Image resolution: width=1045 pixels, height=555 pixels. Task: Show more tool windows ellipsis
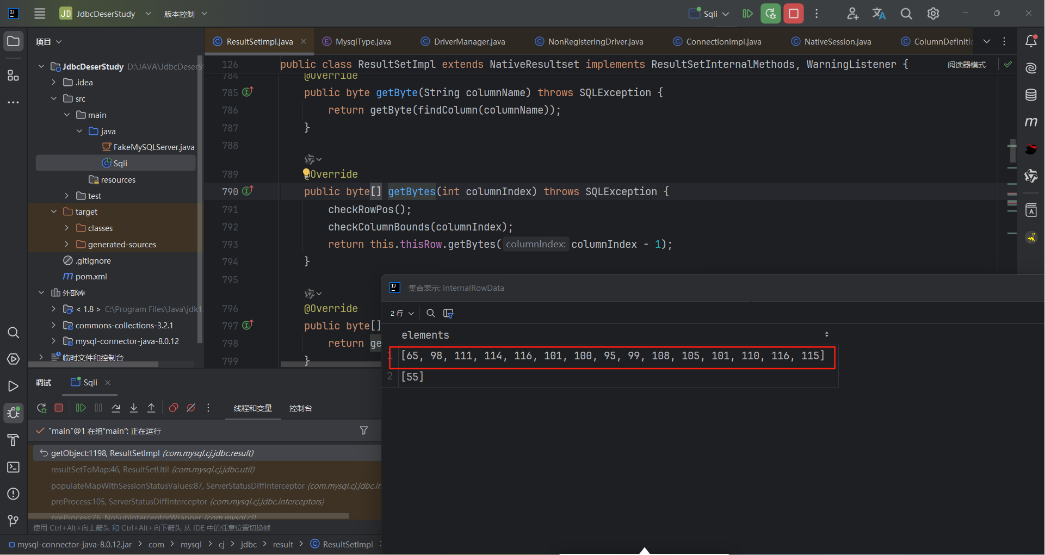coord(14,102)
